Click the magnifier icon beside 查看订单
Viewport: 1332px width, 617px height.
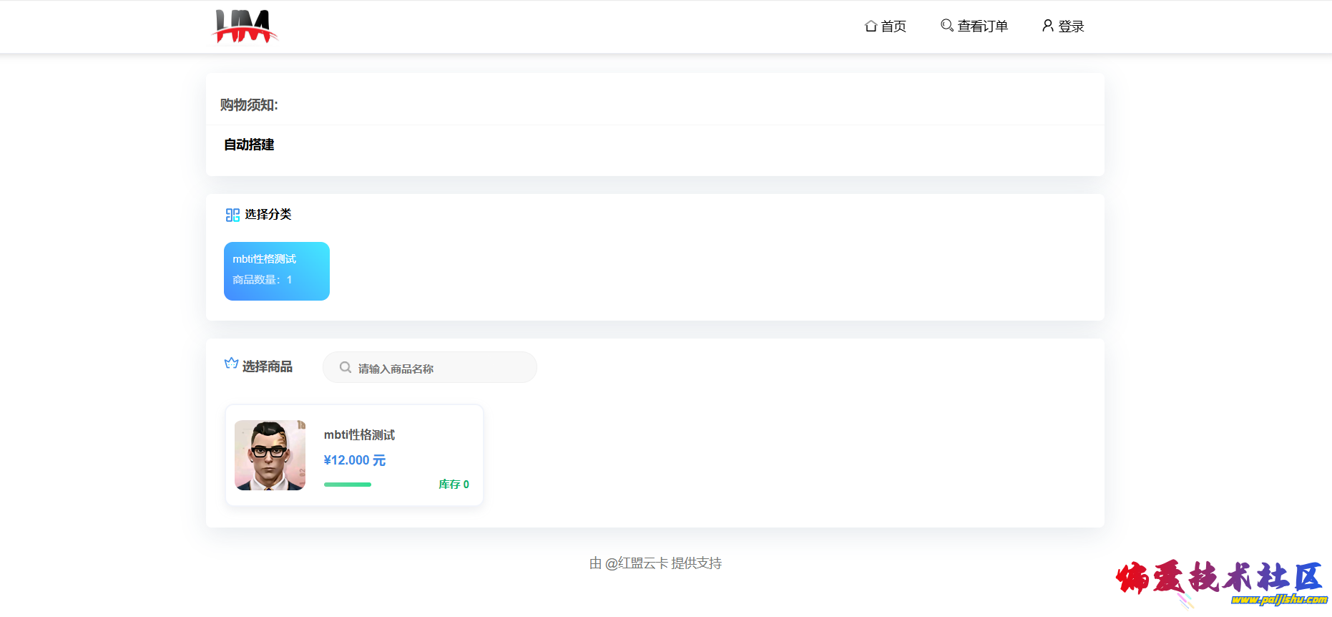click(946, 26)
